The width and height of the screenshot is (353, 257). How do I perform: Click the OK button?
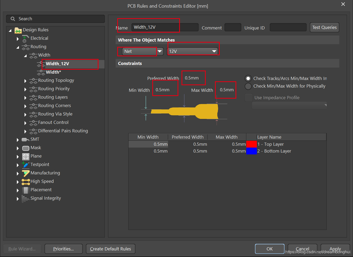point(269,249)
